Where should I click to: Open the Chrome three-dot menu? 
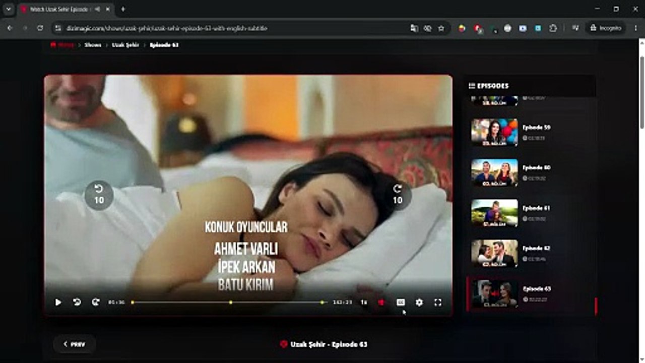coord(635,28)
